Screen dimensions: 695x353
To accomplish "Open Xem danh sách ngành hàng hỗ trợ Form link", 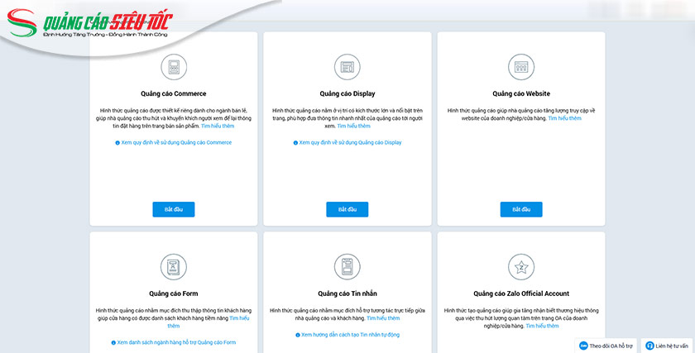I will tap(175, 342).
